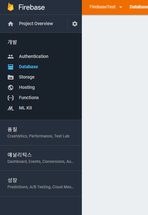Click the Firebase wordmark text
148x215 pixels.
pos(31,7)
